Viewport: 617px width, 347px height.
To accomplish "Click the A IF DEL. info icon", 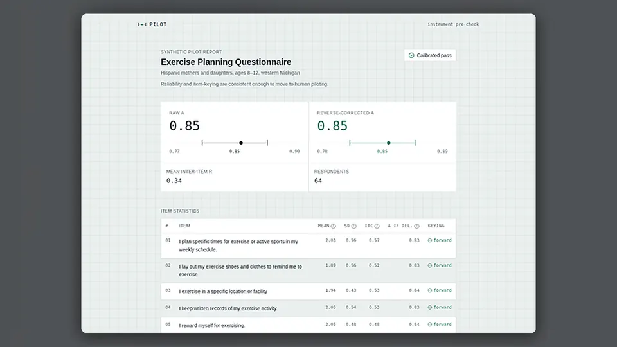I will coord(416,226).
